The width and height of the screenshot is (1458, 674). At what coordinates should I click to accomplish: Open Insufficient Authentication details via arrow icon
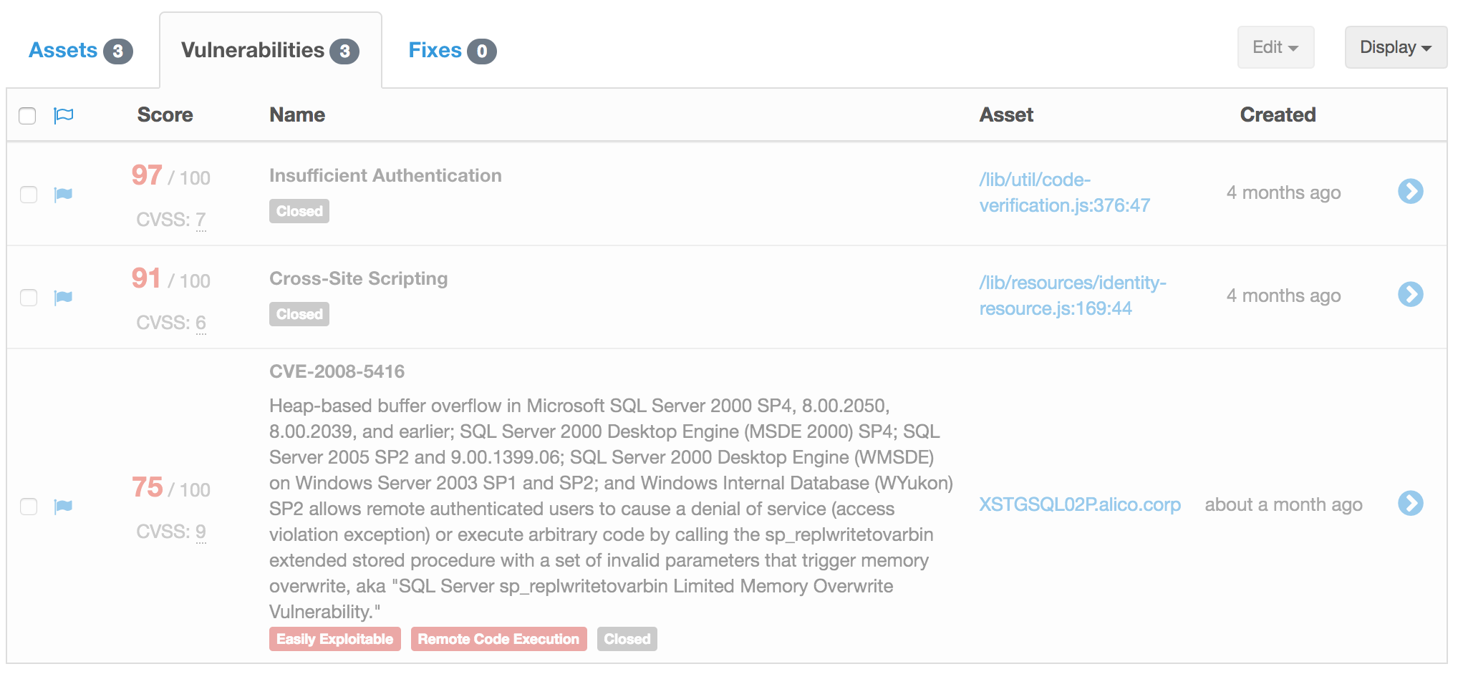pyautogui.click(x=1410, y=191)
